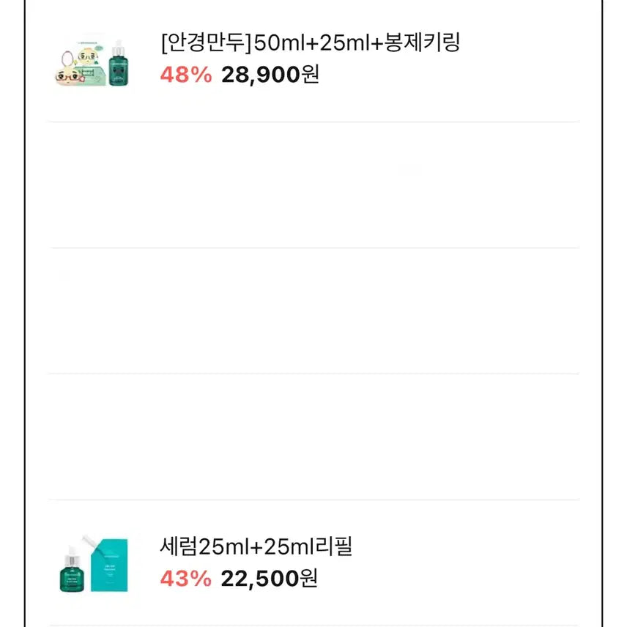This screenshot has width=627, height=627.
Task: Click the middle empty list row
Action: 313,311
